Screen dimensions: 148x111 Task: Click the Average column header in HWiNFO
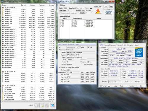tap(51, 5)
